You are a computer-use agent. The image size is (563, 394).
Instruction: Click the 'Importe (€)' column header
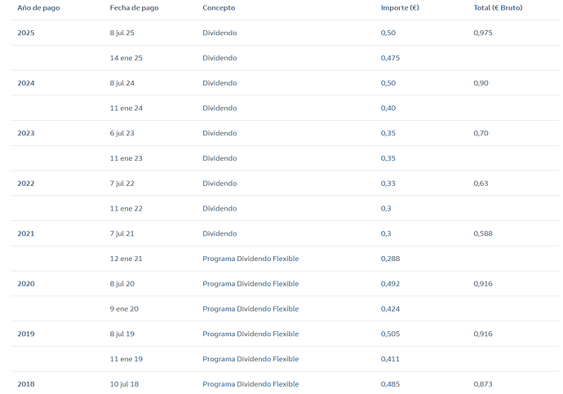coord(399,7)
